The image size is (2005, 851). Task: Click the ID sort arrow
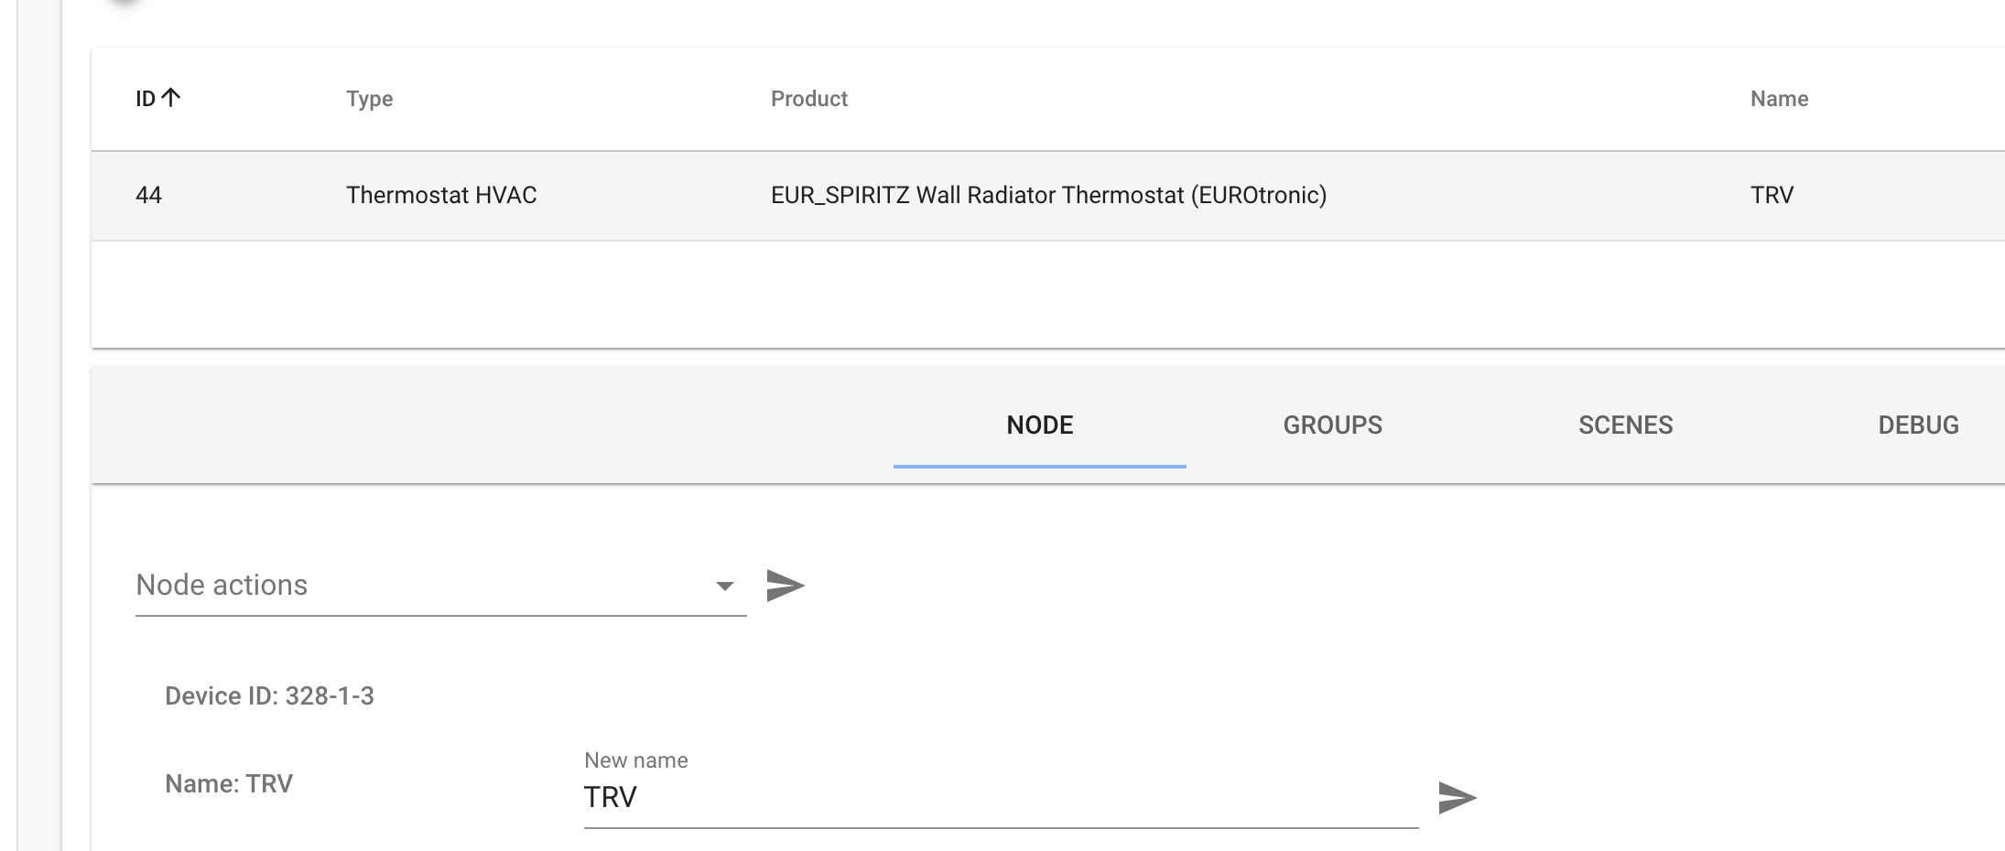point(170,94)
